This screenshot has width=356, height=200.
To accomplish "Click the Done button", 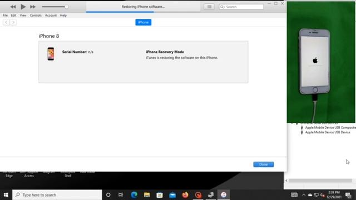I will coord(263,164).
